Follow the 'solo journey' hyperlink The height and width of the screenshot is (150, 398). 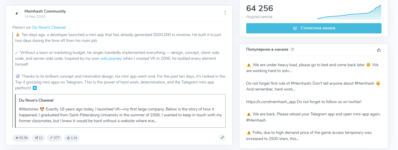point(111,59)
